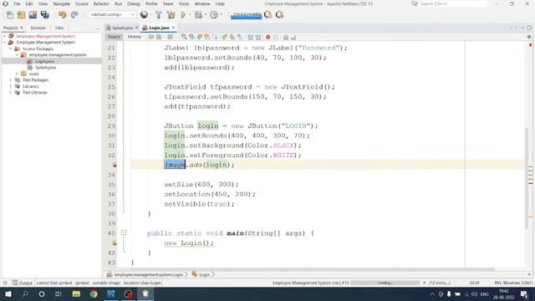Select the Source view button
The height and width of the screenshot is (301, 535).
pyautogui.click(x=114, y=37)
